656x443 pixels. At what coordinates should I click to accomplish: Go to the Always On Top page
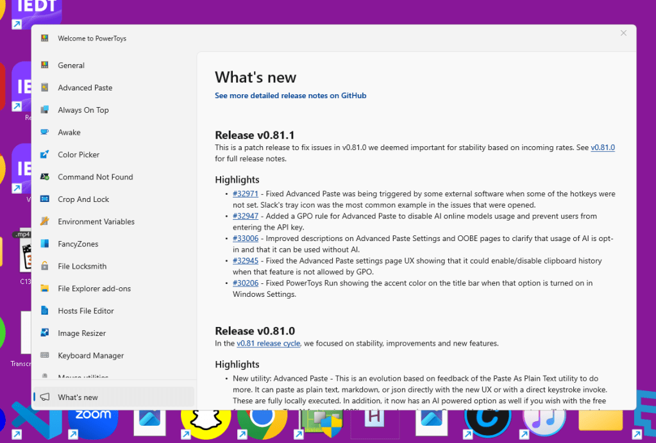pyautogui.click(x=114, y=110)
